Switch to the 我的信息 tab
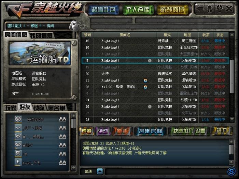Image resolution: width=239 pixels, height=179 pixels. (41, 35)
